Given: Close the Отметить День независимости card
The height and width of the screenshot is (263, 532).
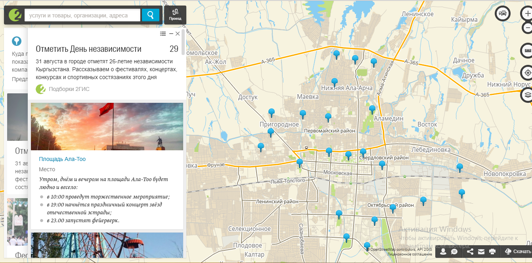Looking at the screenshot, I should (x=178, y=34).
